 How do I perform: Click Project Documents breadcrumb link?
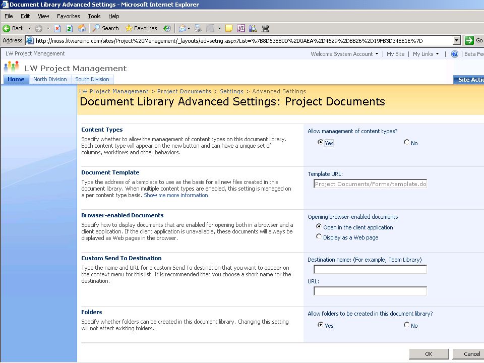[184, 91]
